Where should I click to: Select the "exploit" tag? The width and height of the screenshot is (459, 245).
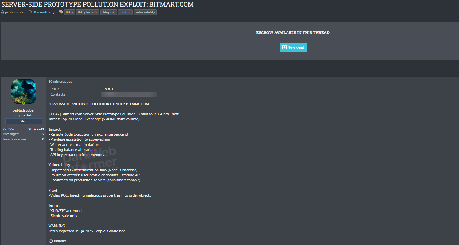[125, 12]
